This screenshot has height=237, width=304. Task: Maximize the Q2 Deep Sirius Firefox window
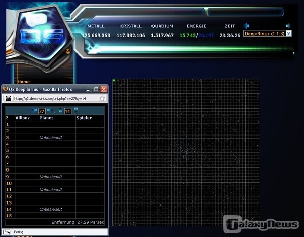pos(96,89)
